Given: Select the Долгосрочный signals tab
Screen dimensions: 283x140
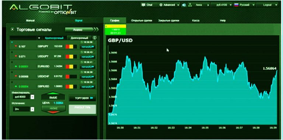Looking at the screenshot, I should click(80, 38).
